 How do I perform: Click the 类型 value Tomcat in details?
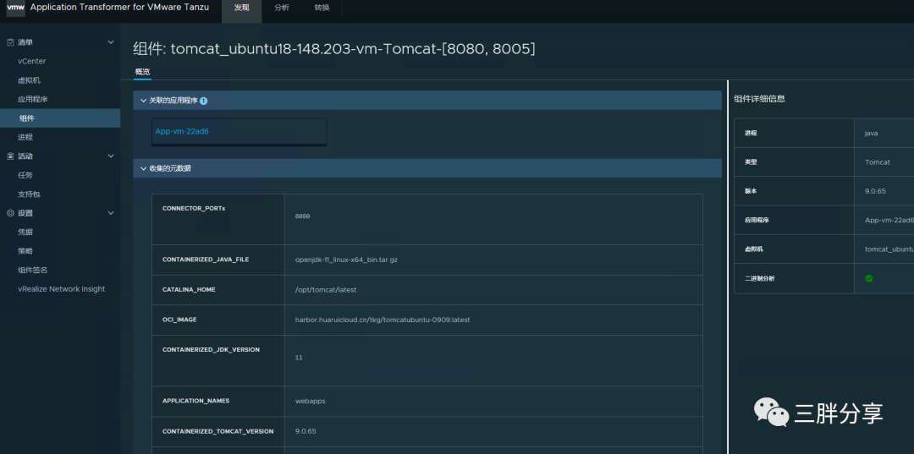[878, 162]
